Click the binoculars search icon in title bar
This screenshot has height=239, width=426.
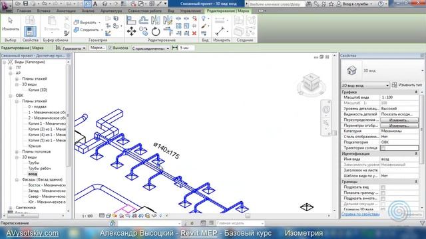pyautogui.click(x=309, y=4)
